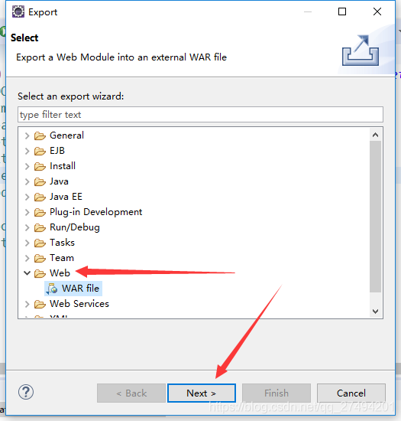Focus the type filter text field
The height and width of the screenshot is (421, 401).
[200, 115]
